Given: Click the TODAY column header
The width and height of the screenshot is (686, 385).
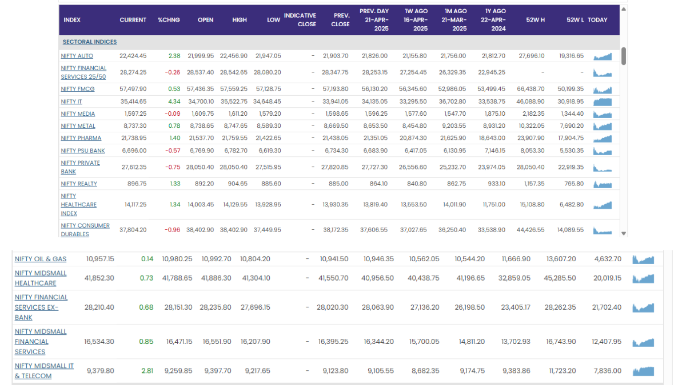Looking at the screenshot, I should pos(597,20).
